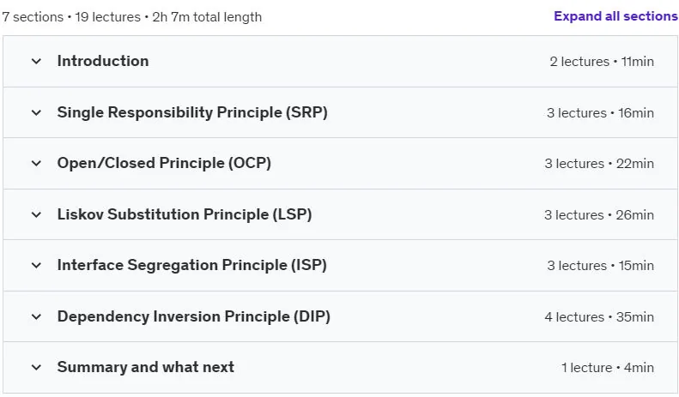Click chevron for Summary and what next
The width and height of the screenshot is (679, 397).
click(36, 368)
